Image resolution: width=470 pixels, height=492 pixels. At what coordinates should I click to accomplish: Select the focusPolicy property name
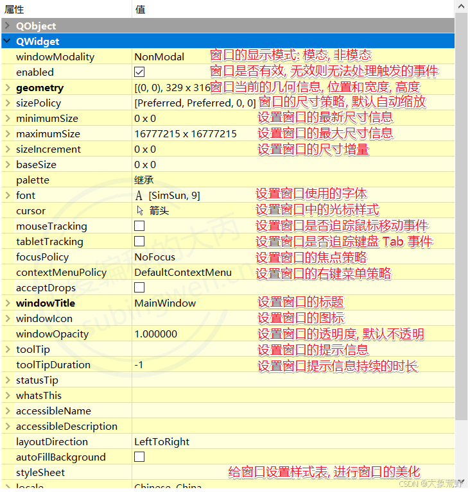coord(42,257)
